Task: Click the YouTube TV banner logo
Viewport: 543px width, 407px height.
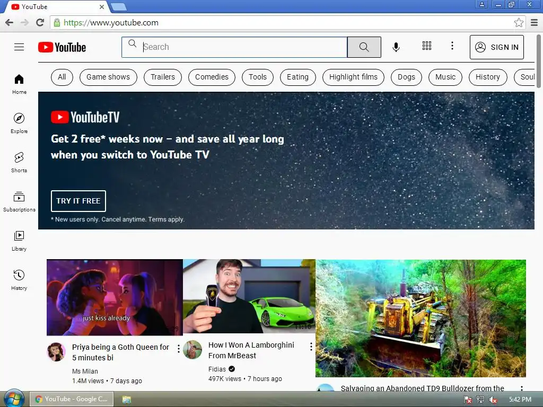Action: click(85, 117)
